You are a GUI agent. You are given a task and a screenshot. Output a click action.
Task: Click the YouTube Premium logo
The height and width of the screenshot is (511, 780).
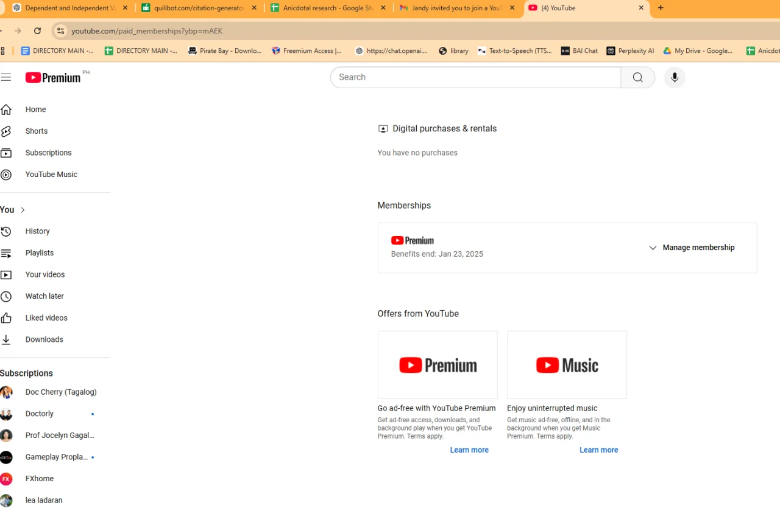click(x=53, y=77)
